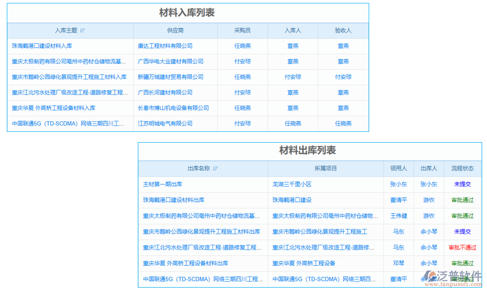View purchaser 任晓燕 details
Screen dimensions: 487x292
tap(243, 46)
